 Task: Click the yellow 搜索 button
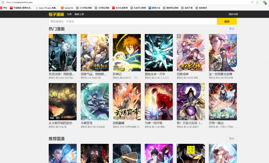(x=227, y=21)
